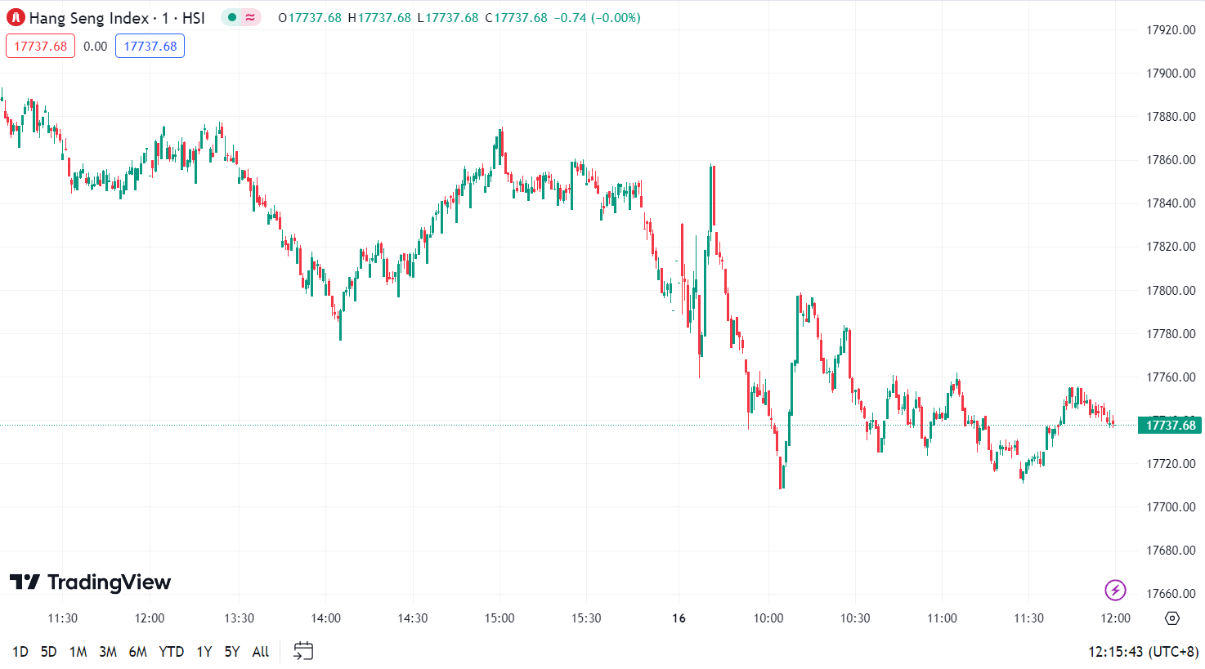Open the timezone menu showing UTC+8
This screenshot has height=669, width=1205.
pyautogui.click(x=1143, y=651)
